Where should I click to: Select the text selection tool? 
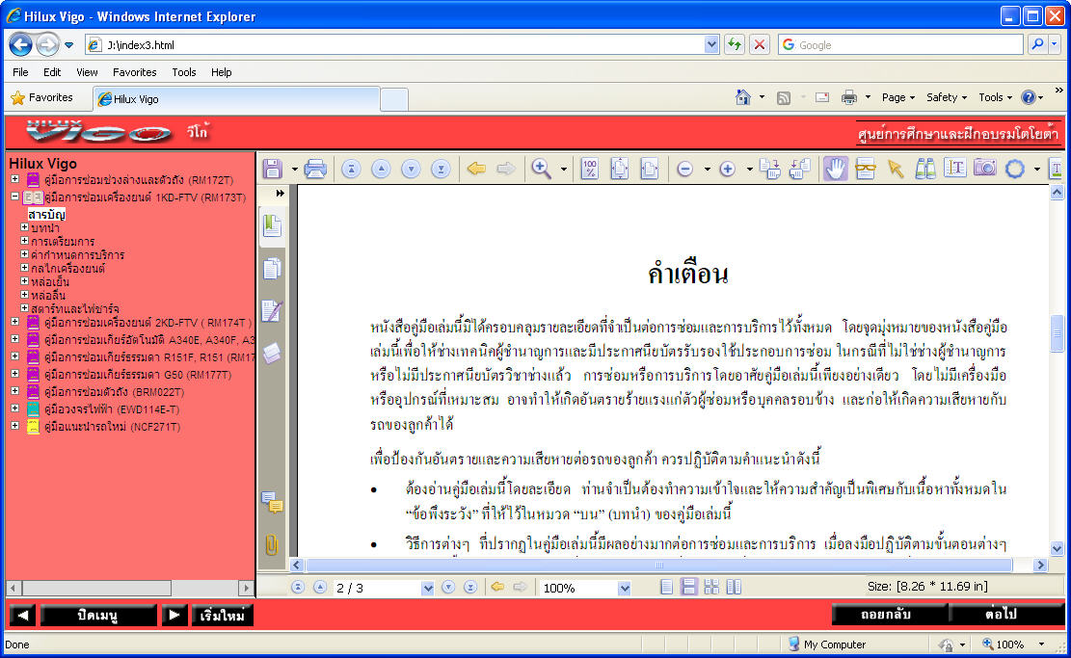pos(955,169)
